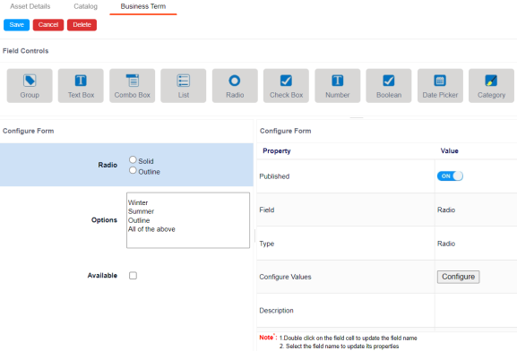Viewport: 517px width, 351px height.
Task: Select the Radio field row label
Action: point(108,165)
